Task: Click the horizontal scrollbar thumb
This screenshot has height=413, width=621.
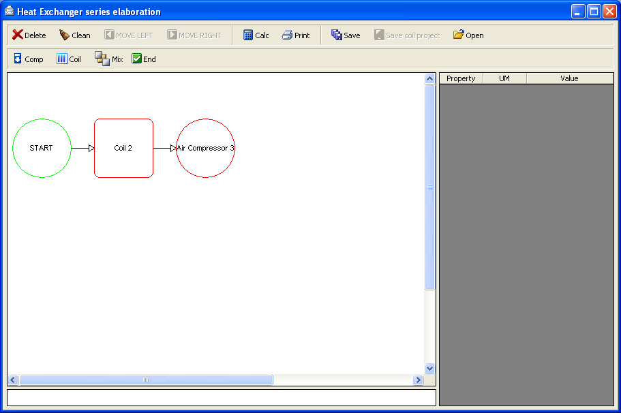Action: point(146,380)
